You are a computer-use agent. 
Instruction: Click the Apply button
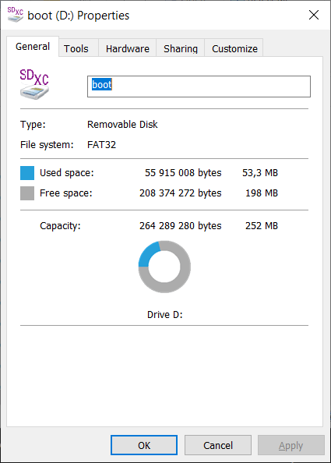[x=291, y=445]
